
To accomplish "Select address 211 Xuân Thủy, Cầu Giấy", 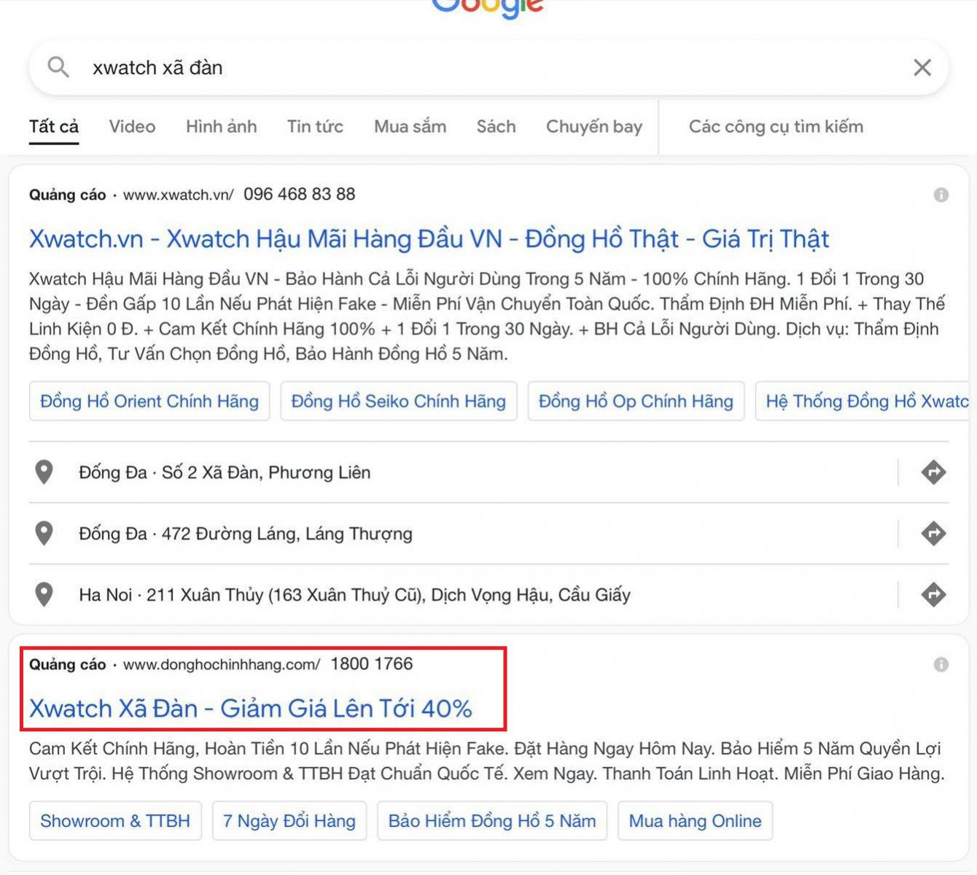I will point(354,595).
